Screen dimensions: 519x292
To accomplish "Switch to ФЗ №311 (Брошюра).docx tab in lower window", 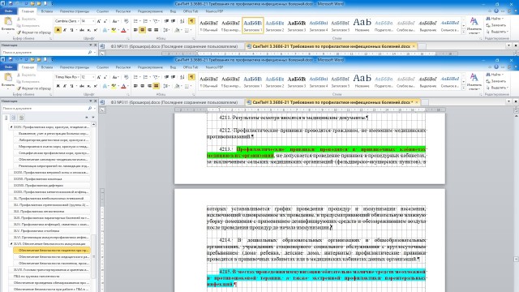I will (171, 102).
